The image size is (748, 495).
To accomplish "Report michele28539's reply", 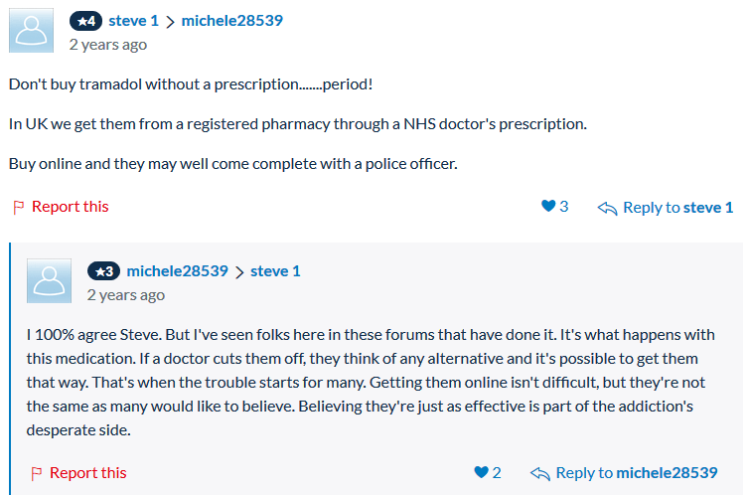I will point(87,473).
